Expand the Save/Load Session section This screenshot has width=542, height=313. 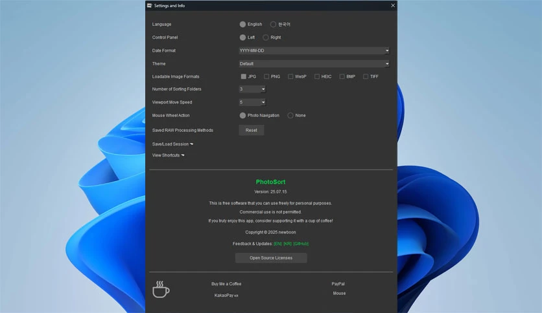click(172, 144)
